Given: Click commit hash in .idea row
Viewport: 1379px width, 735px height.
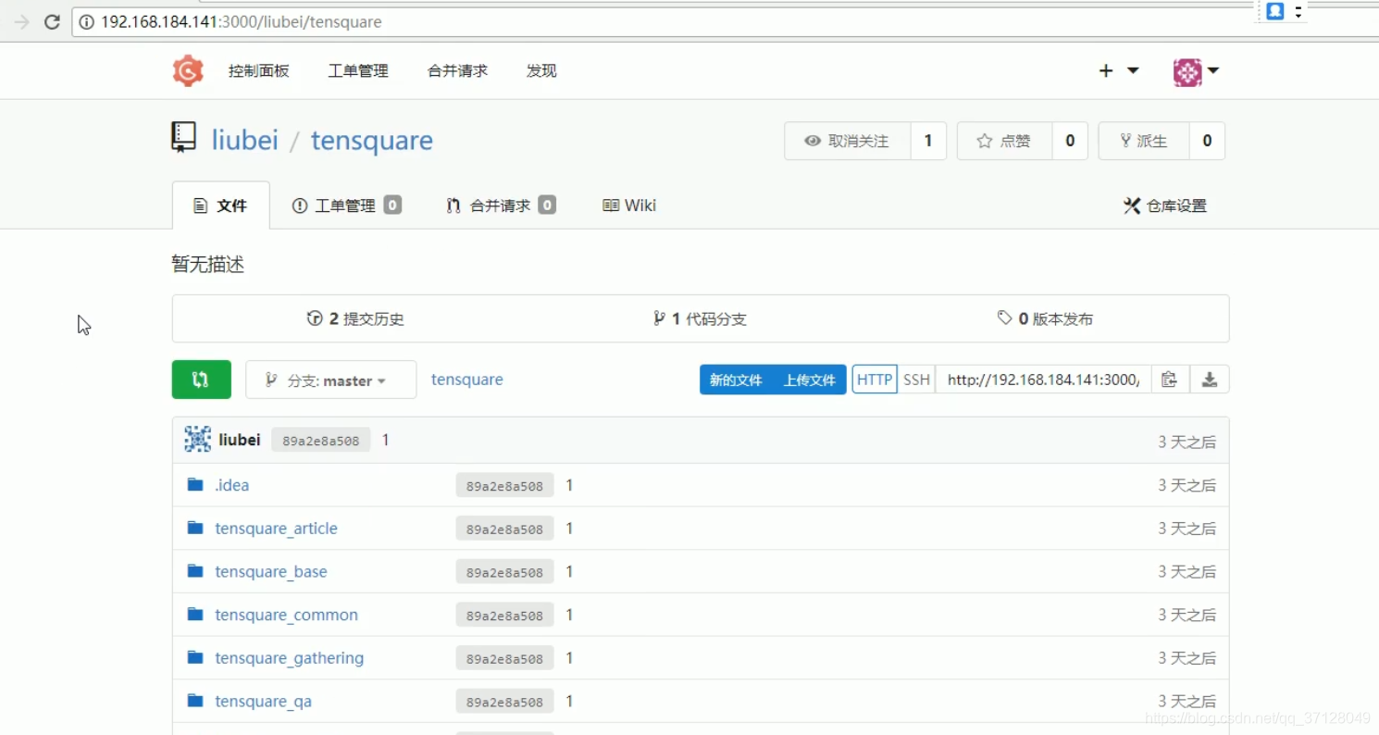Looking at the screenshot, I should click(504, 485).
